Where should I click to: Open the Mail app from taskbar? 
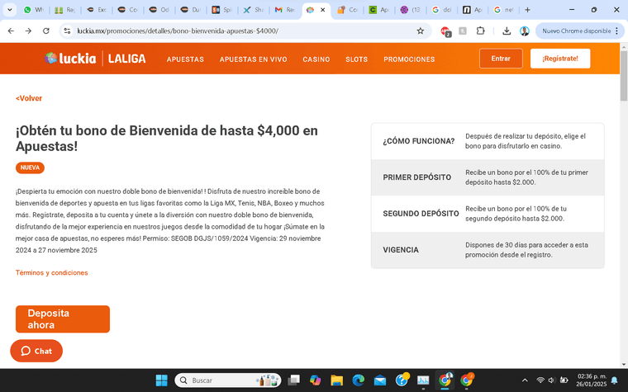pos(379,380)
